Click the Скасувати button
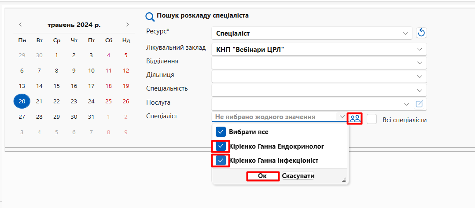 [298, 176]
